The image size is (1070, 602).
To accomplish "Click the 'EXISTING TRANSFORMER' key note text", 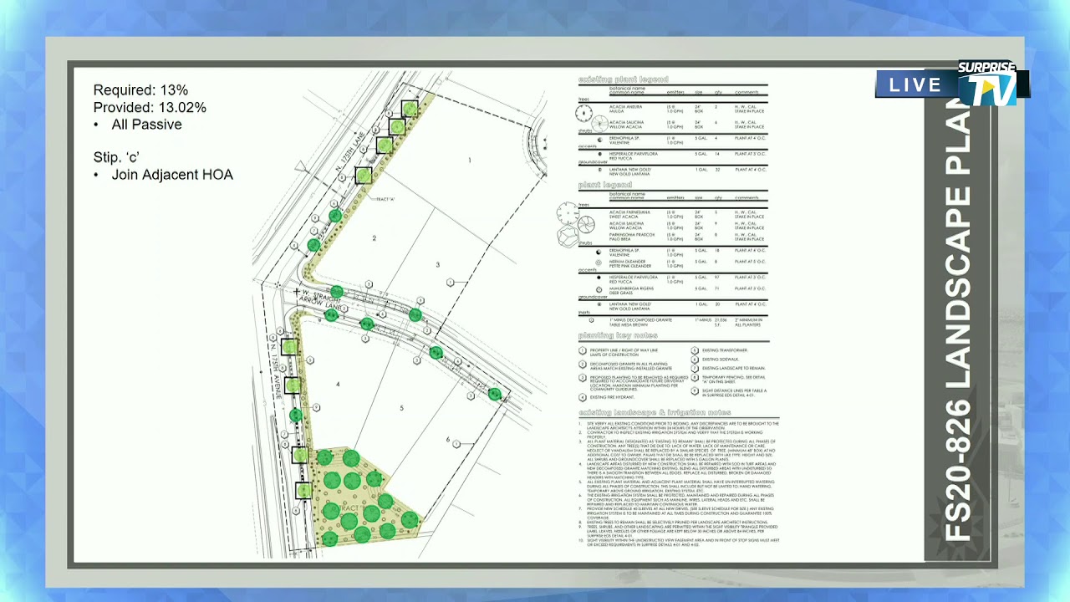I will [725, 350].
